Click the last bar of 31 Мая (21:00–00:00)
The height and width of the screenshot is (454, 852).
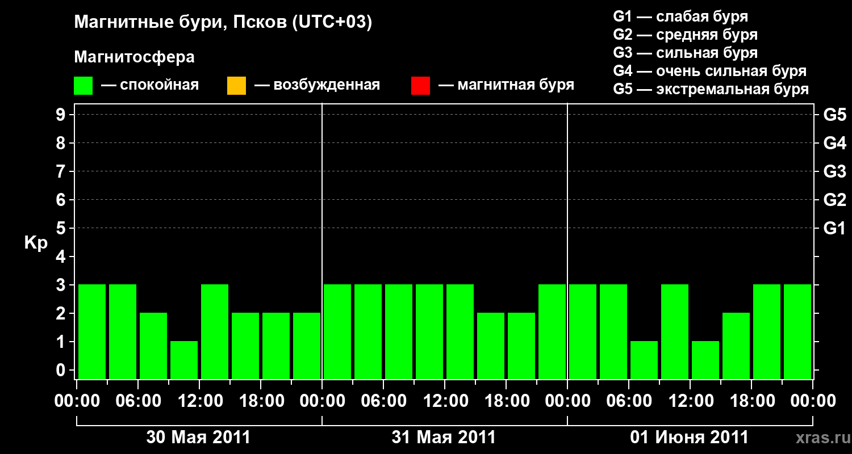tap(552, 331)
